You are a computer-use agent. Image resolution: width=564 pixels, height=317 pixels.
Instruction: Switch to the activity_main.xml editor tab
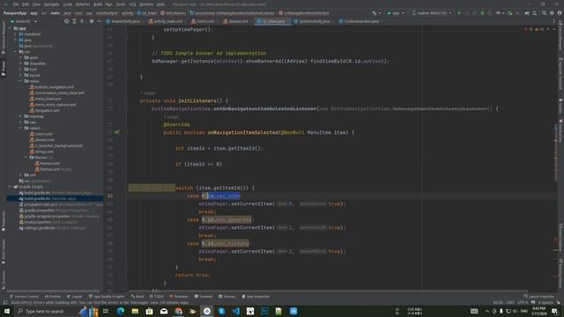pos(167,21)
